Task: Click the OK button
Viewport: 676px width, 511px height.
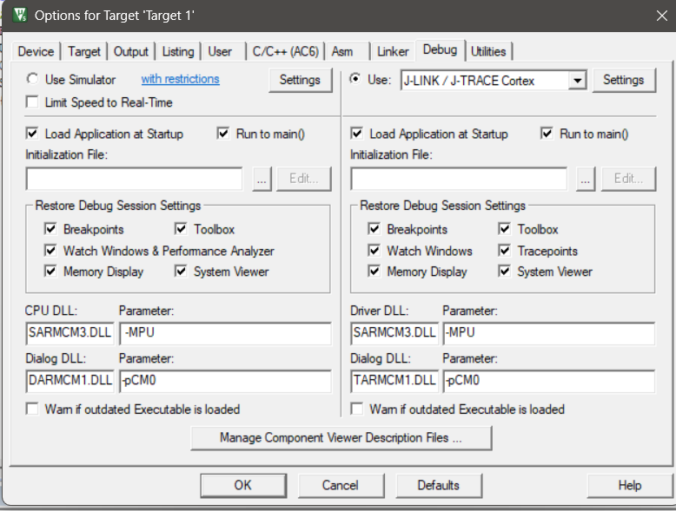Action: tap(242, 485)
